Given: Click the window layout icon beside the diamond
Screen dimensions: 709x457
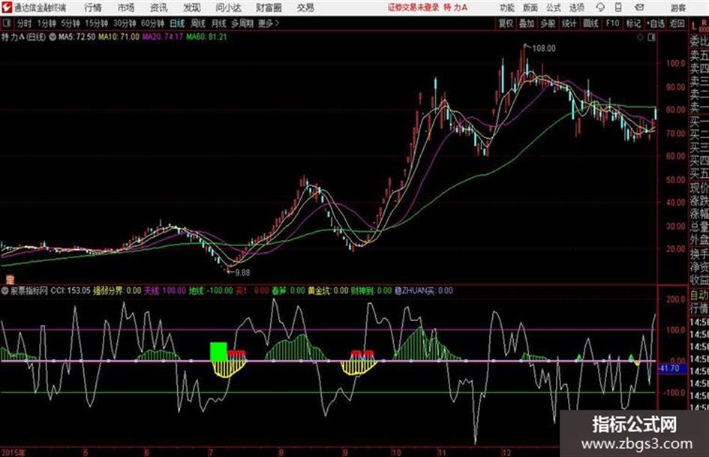Looking at the screenshot, I should click(651, 38).
